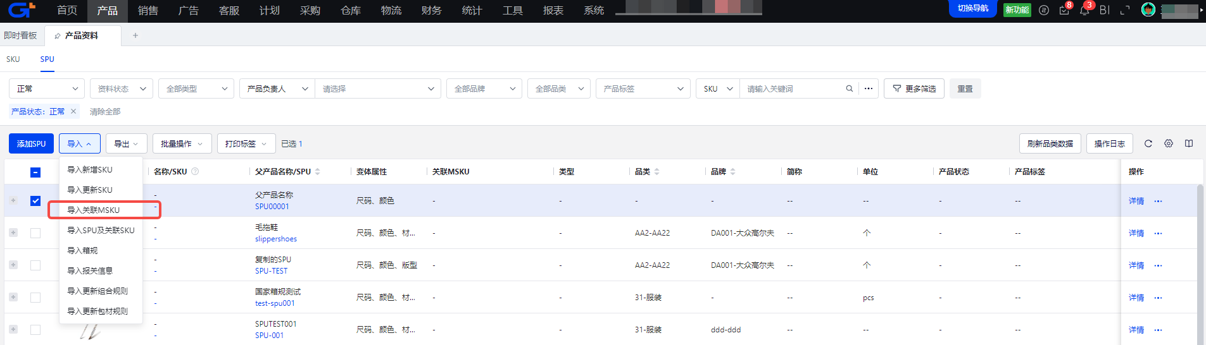
Task: Open more actions for test-spu001 row
Action: pos(1158,298)
